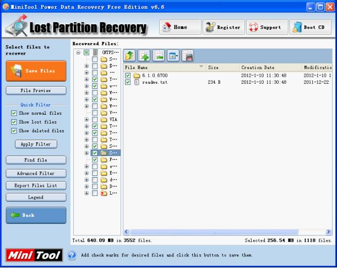
Task: Expand the L… lost folder node
Action: click(86, 193)
